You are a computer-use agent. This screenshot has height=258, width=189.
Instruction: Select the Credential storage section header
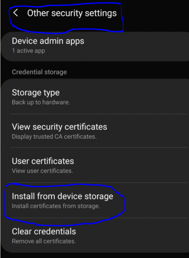coord(39,72)
